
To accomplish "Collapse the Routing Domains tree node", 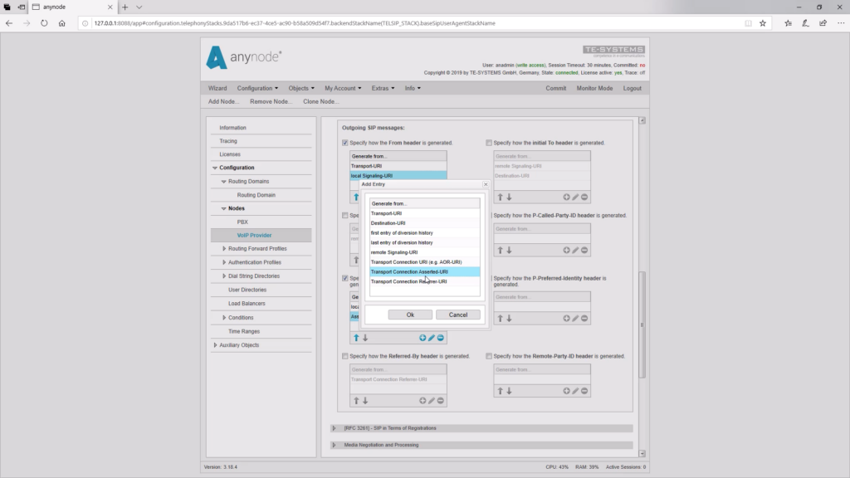I will (x=224, y=182).
